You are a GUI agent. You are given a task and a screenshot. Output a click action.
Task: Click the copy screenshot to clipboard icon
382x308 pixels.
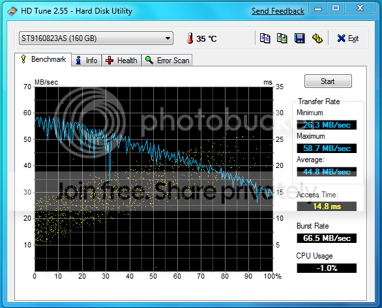(x=282, y=38)
